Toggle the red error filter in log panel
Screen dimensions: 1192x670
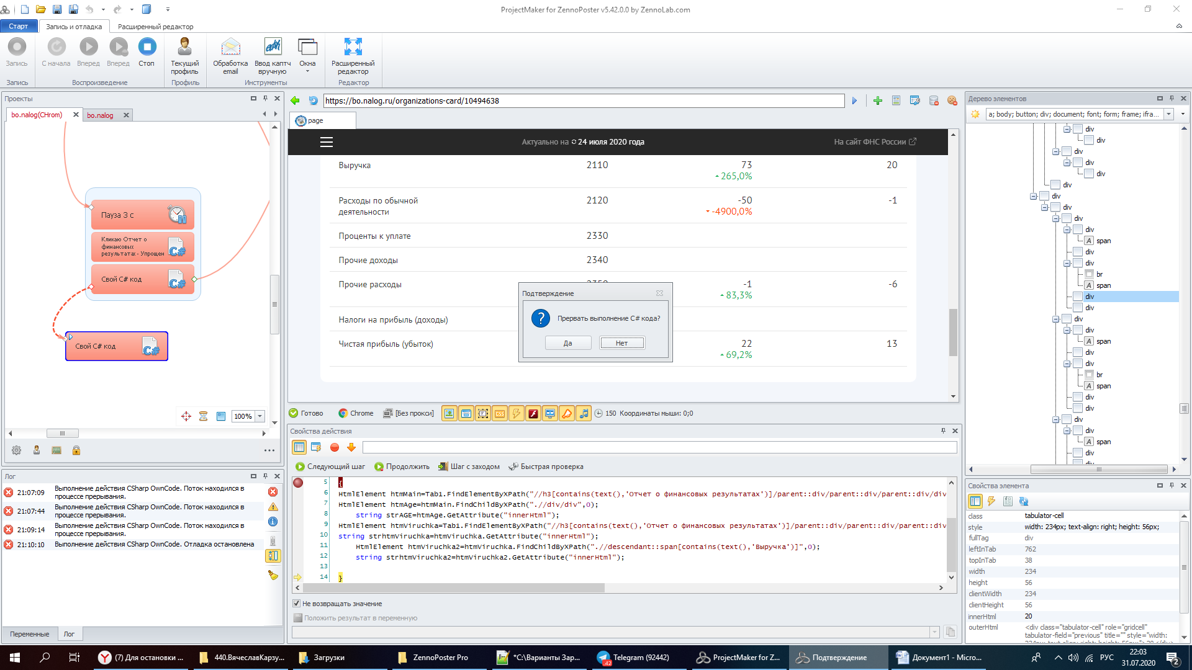click(x=273, y=492)
